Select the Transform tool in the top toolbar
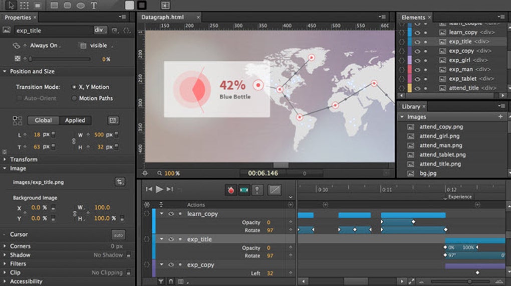Viewport: 511px width, 286px height. [24, 5]
